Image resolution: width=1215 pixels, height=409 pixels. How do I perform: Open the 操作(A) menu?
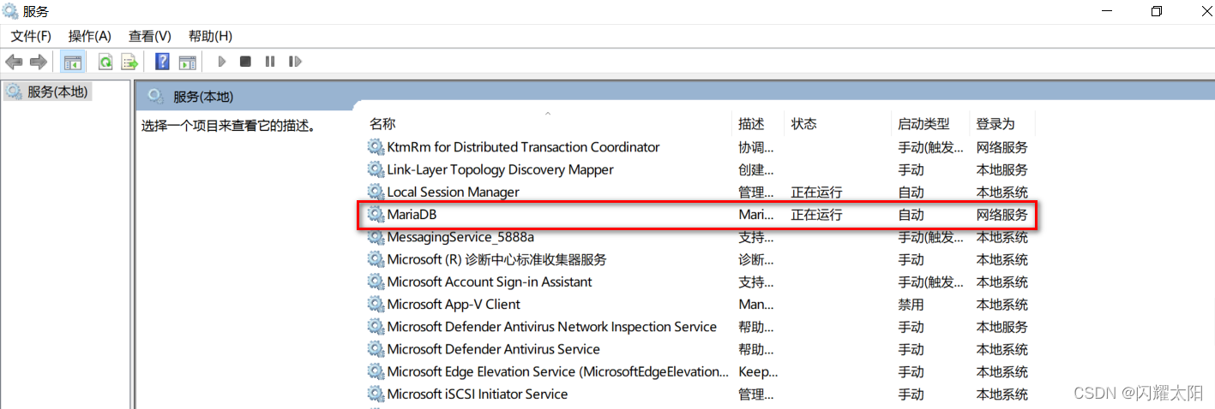pyautogui.click(x=90, y=36)
